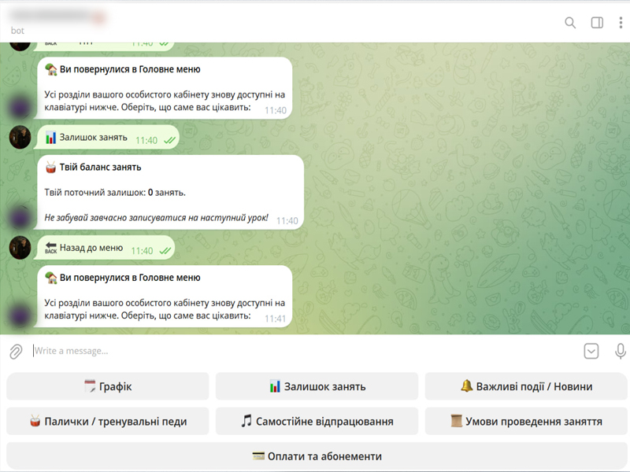Click sent message Залишок занять bubble
This screenshot has width=630, height=472.
(x=106, y=137)
